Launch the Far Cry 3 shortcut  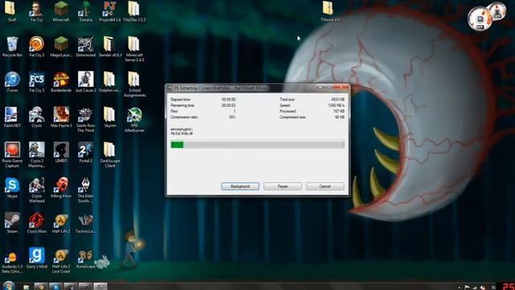click(36, 82)
